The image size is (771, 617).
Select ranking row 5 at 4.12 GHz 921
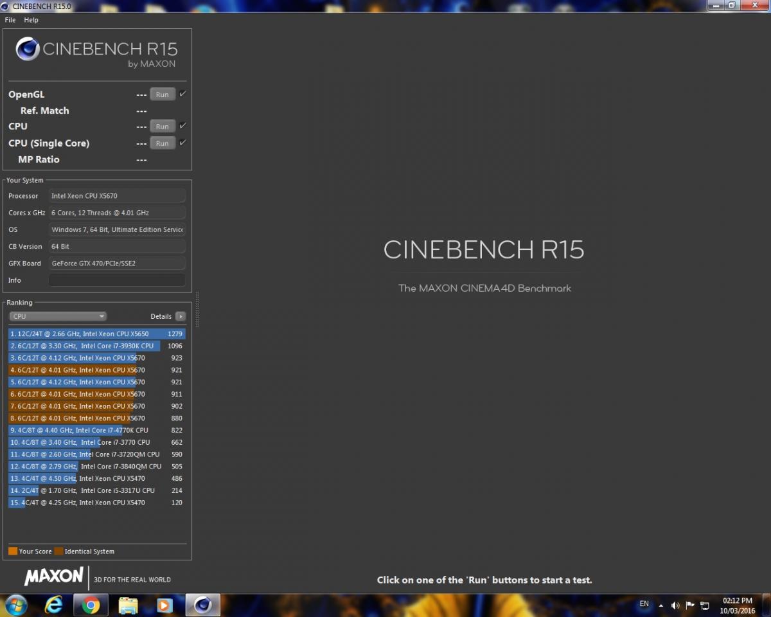pyautogui.click(x=97, y=382)
